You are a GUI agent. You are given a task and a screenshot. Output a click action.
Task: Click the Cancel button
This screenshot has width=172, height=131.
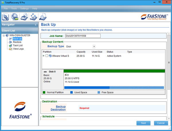point(161,123)
